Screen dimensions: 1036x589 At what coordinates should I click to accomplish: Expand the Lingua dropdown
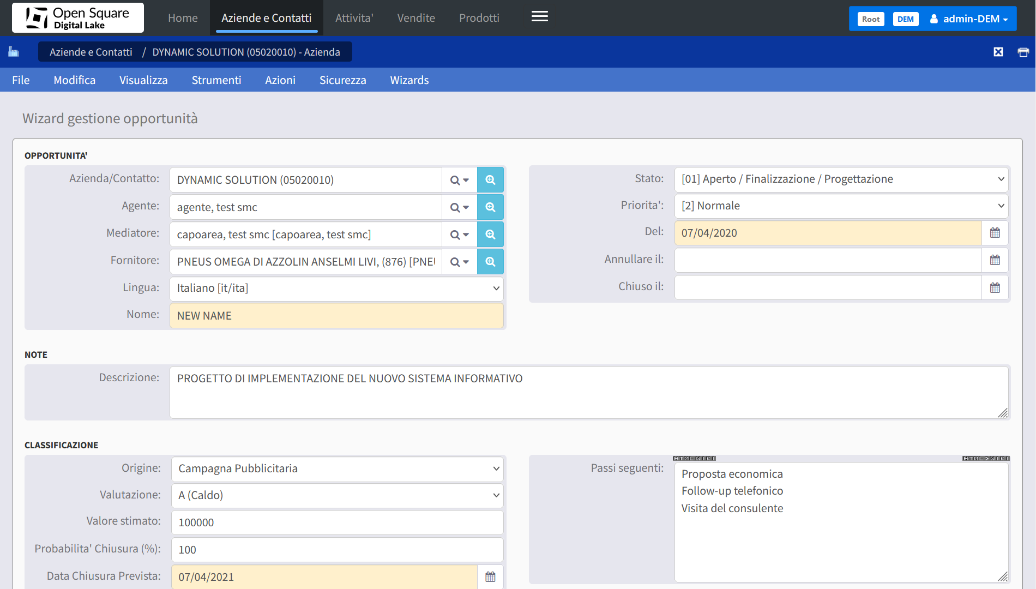click(336, 289)
